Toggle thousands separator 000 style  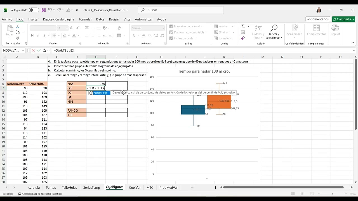[150, 35]
